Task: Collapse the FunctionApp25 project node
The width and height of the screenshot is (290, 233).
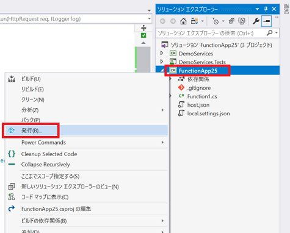Action: click(162, 71)
